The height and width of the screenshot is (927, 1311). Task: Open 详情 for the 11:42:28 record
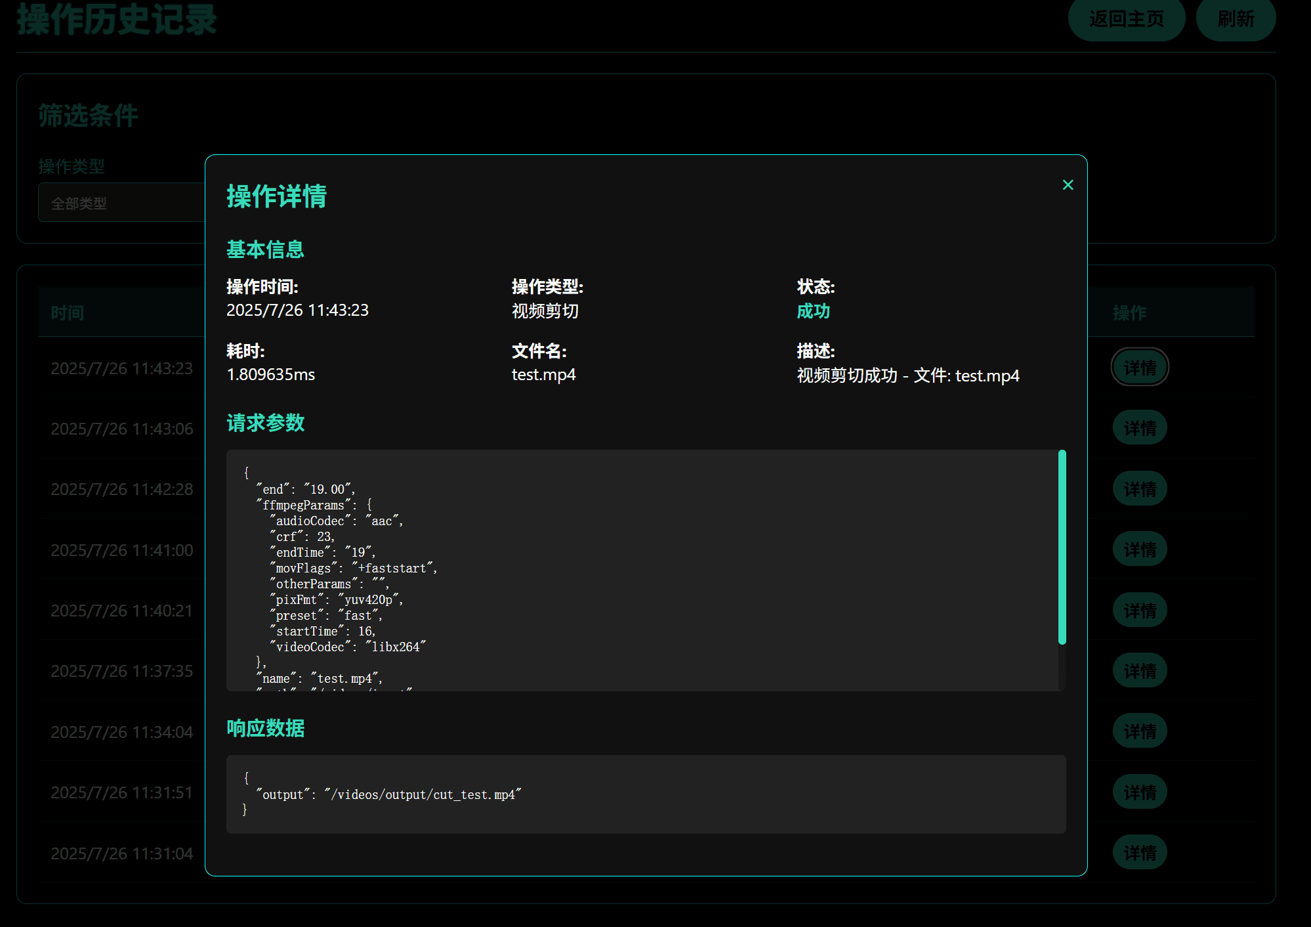click(1140, 488)
